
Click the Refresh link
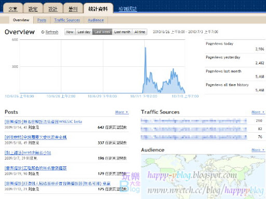[x=52, y=32]
